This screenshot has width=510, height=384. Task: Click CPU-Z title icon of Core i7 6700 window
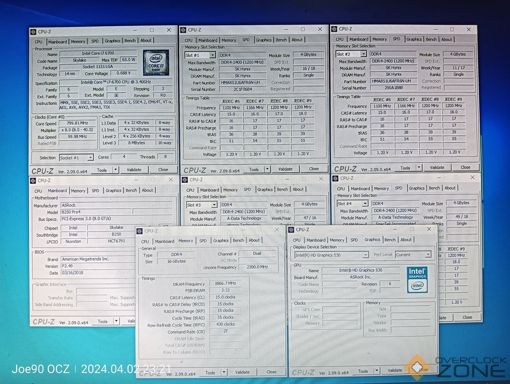[33, 32]
